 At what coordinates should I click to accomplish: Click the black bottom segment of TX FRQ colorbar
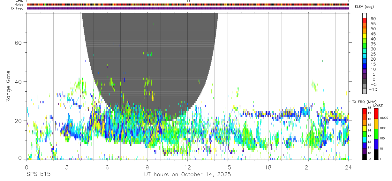[x=365, y=156]
